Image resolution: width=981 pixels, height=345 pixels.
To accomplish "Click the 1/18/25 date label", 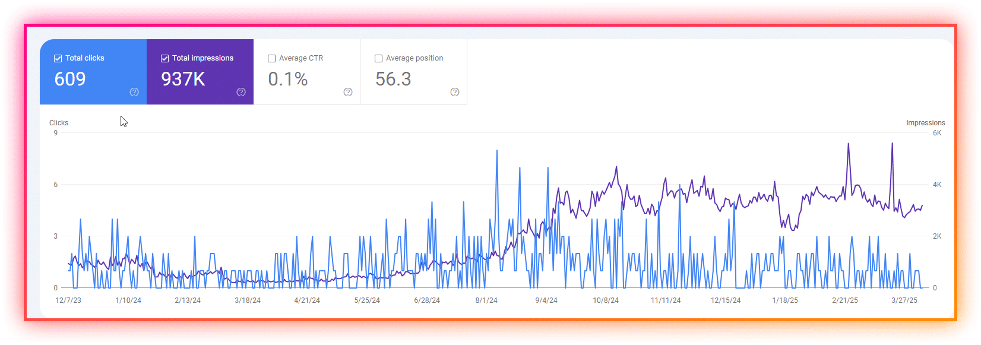I will [x=785, y=300].
